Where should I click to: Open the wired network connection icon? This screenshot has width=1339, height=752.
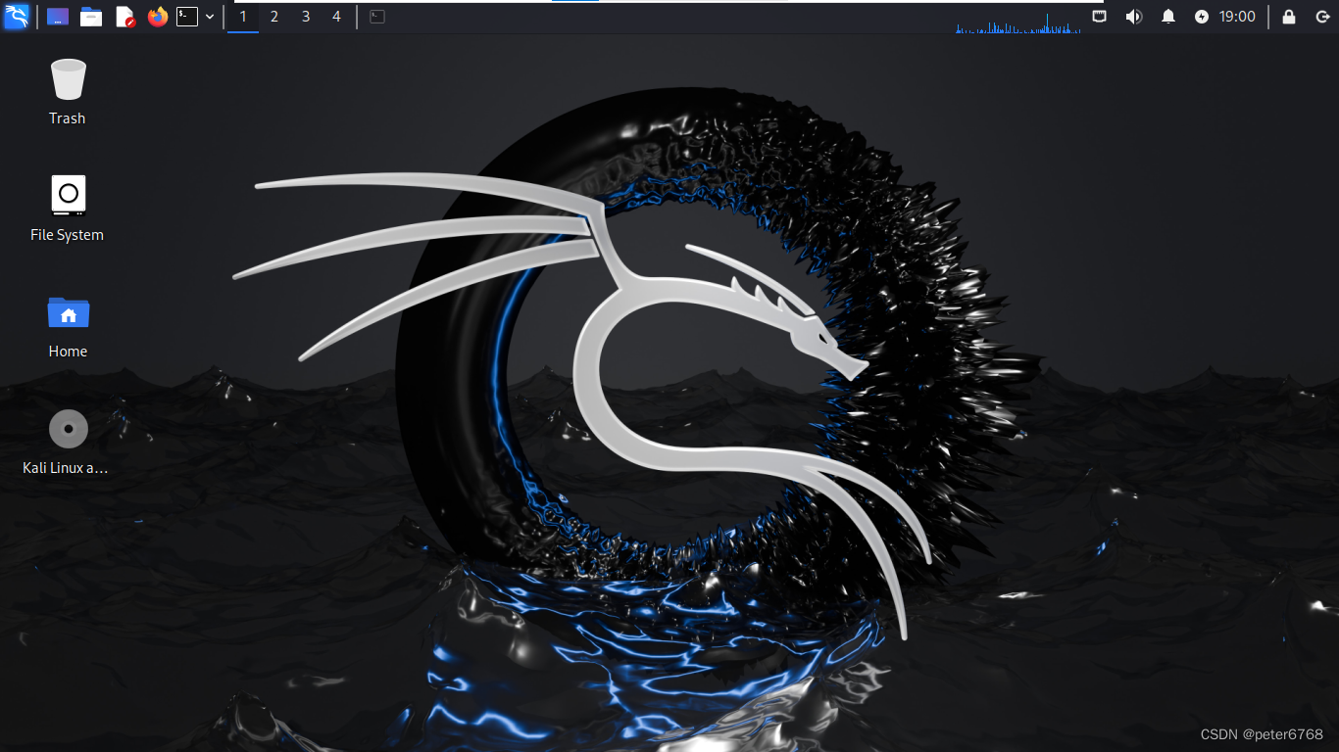tap(1100, 17)
